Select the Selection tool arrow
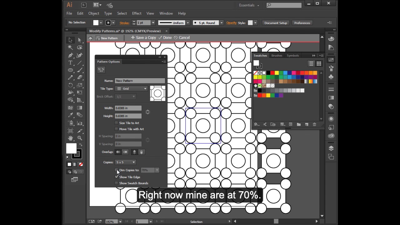400x225 pixels. coord(71,40)
